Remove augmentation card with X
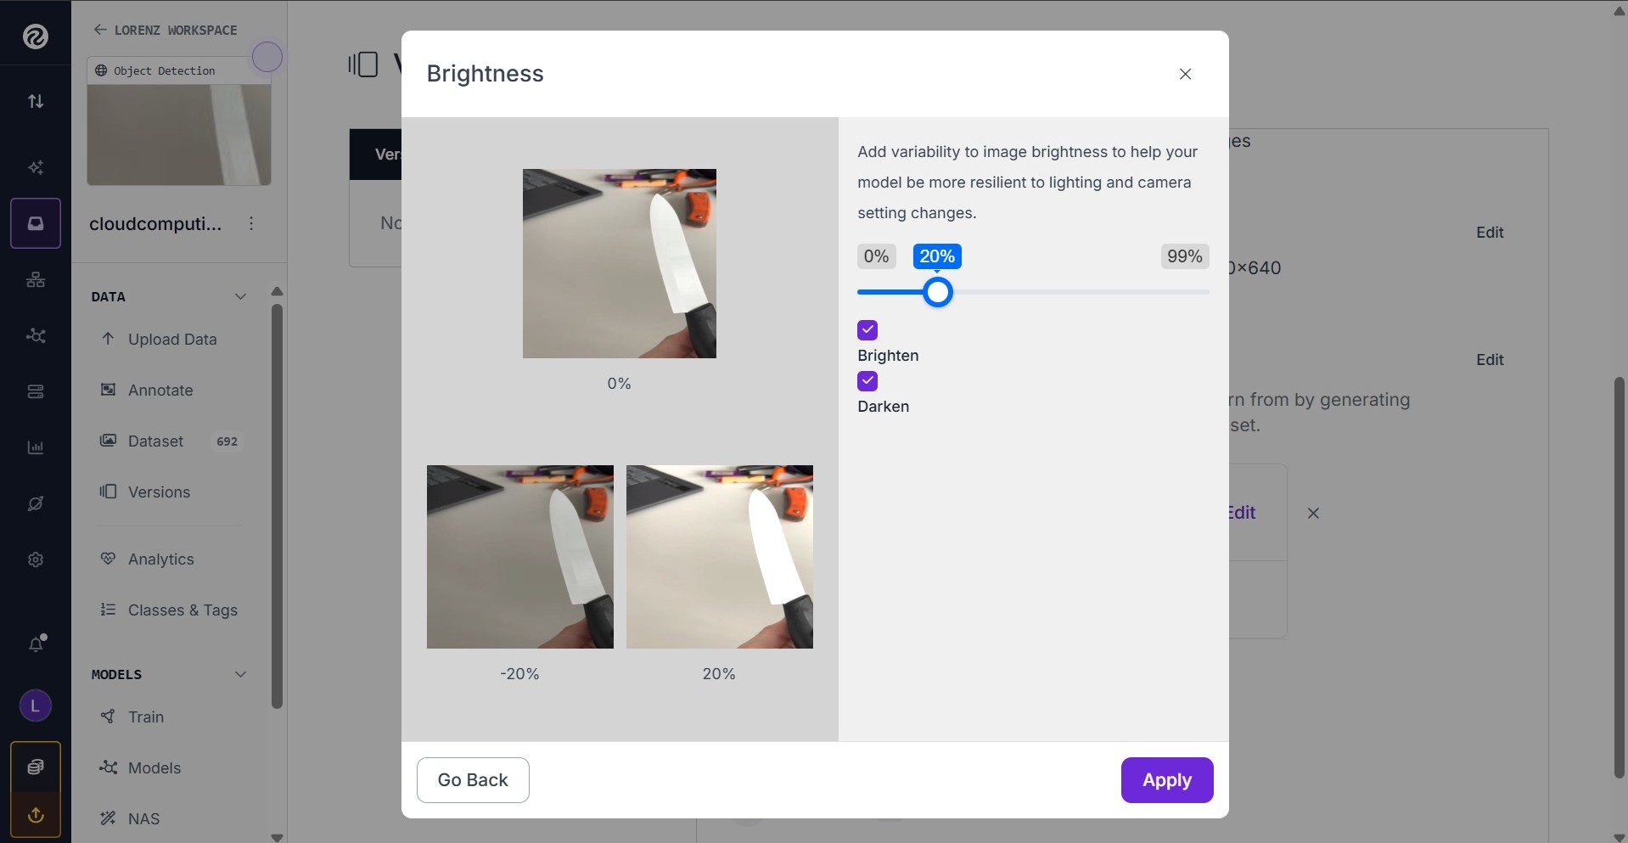This screenshot has height=843, width=1628. (x=1313, y=513)
